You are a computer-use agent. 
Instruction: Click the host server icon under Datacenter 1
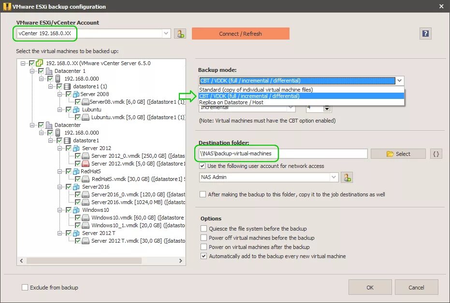58,79
